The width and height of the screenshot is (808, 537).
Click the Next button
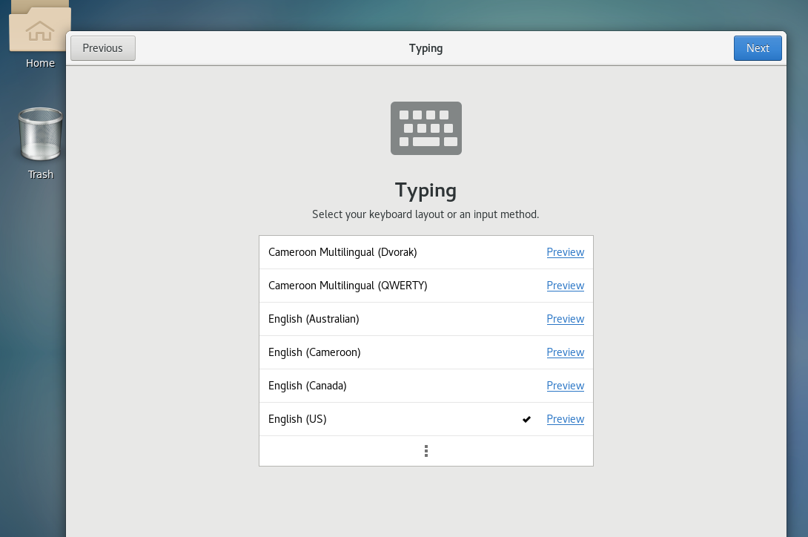pos(758,48)
